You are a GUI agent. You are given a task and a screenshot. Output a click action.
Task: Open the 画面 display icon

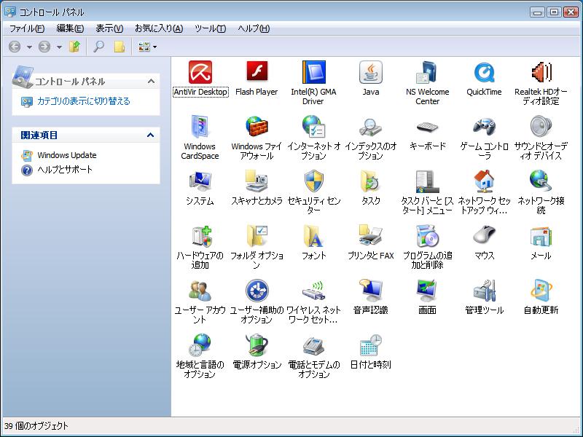[x=427, y=291]
